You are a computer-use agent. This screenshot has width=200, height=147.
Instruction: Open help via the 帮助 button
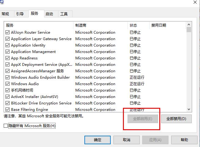point(184,140)
